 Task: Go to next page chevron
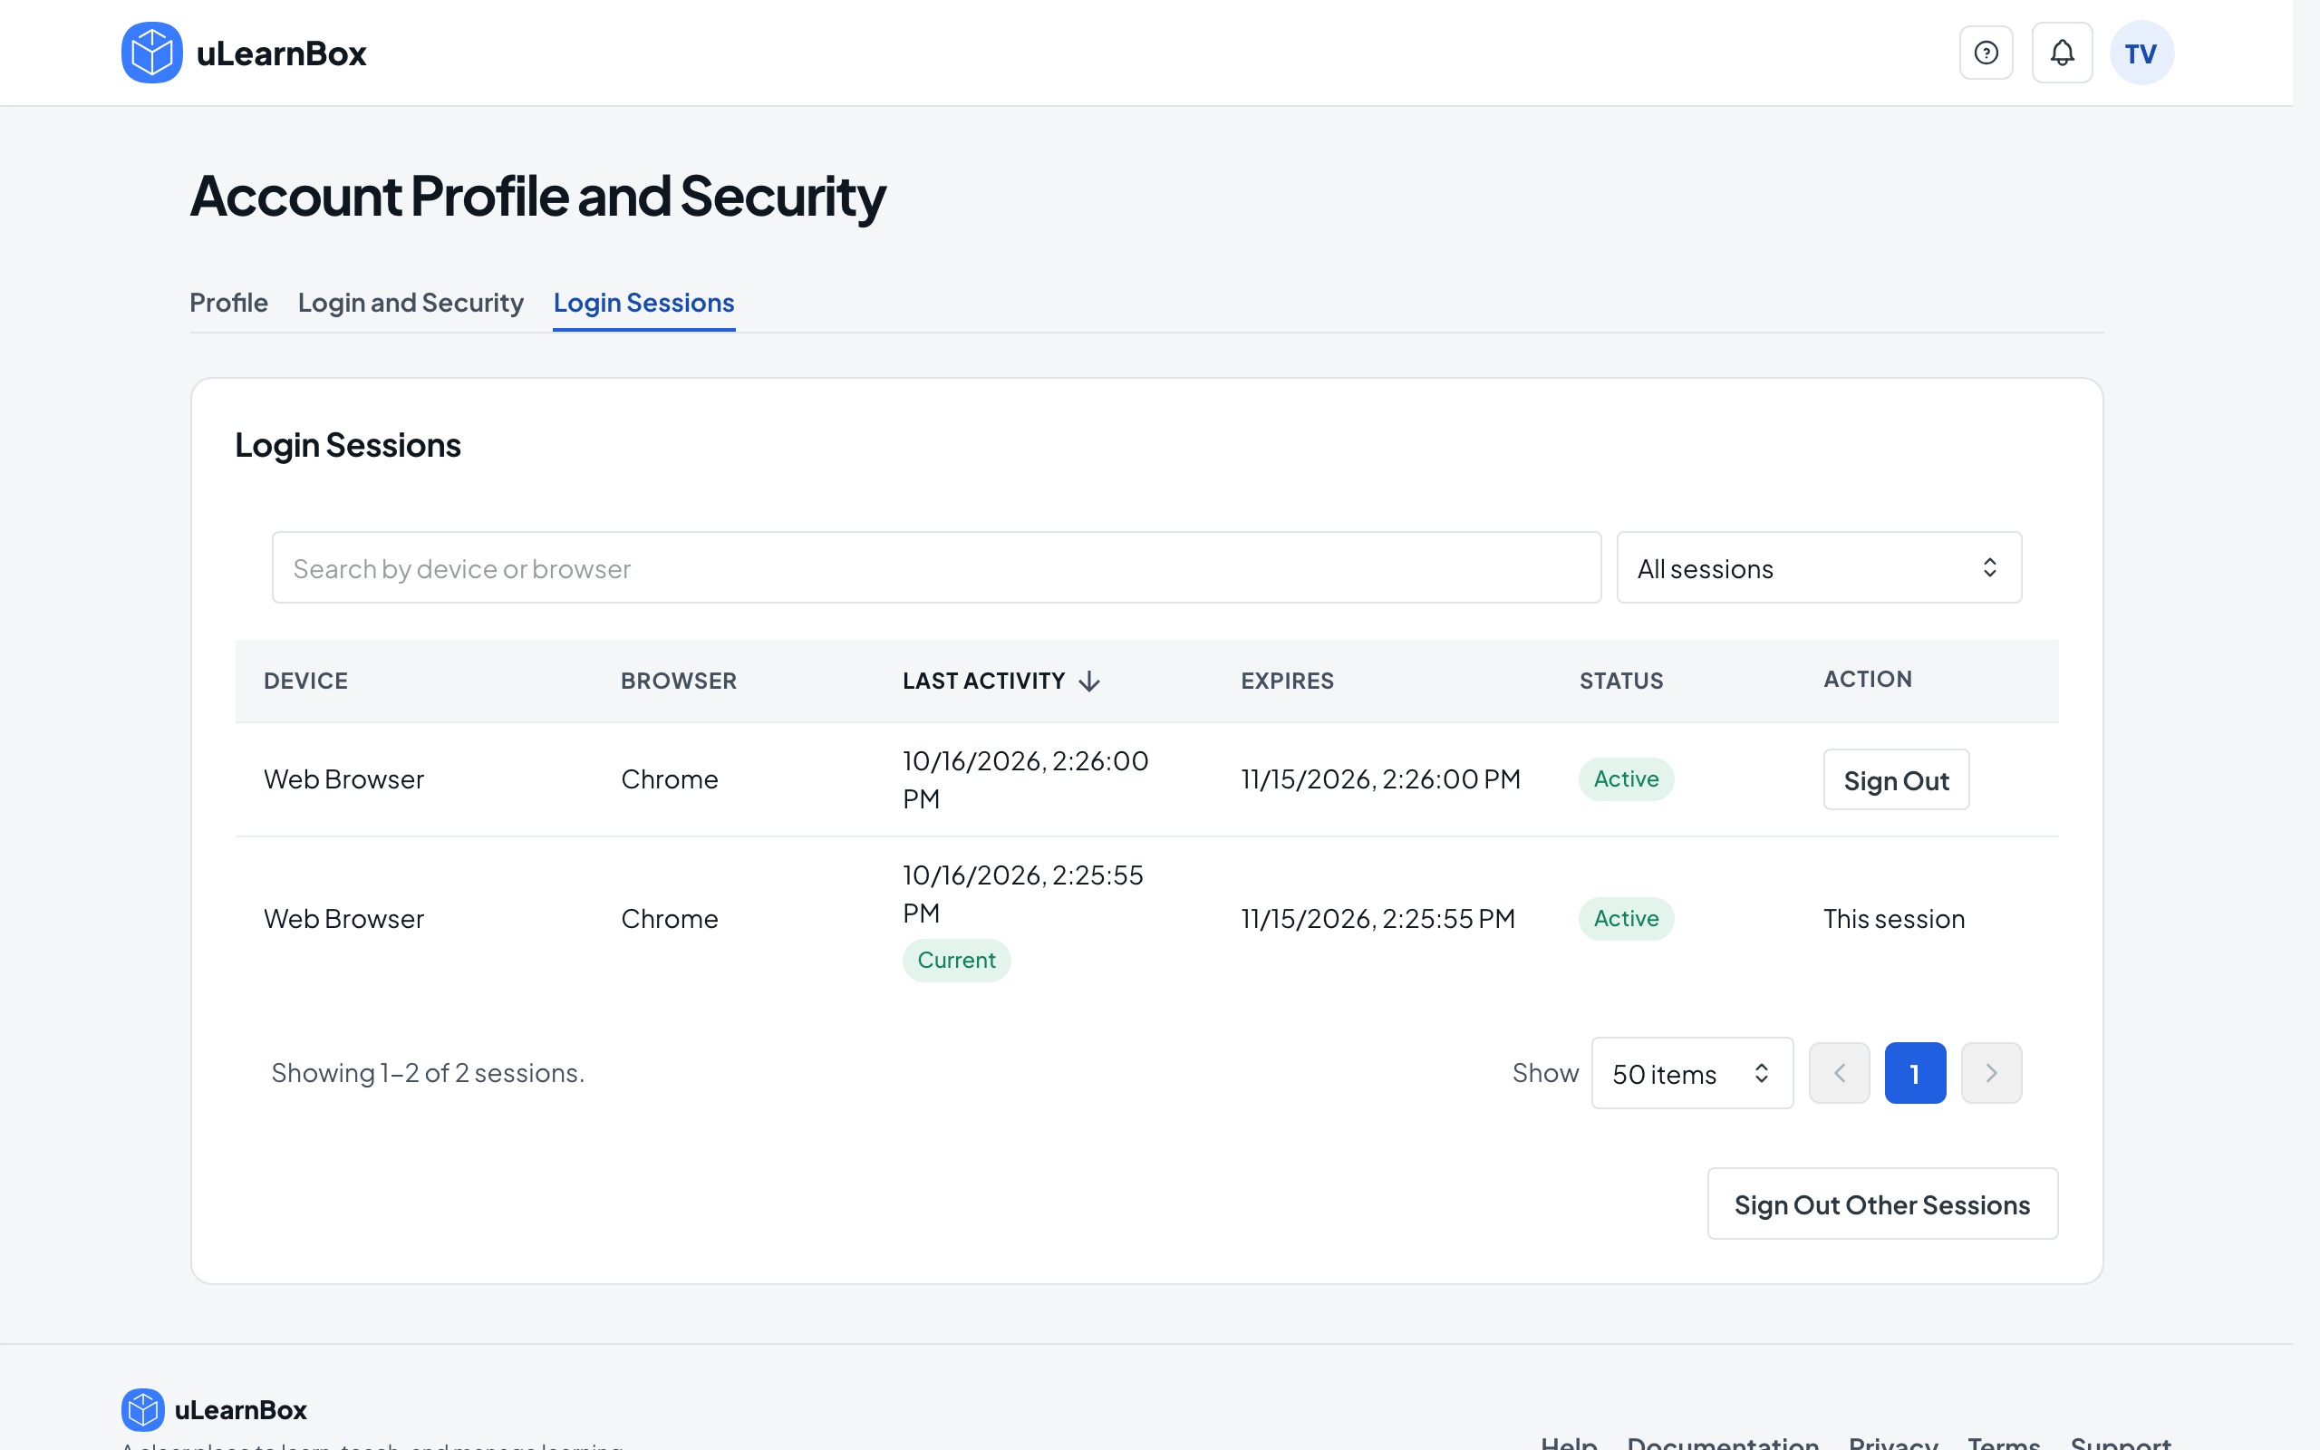(x=1991, y=1072)
